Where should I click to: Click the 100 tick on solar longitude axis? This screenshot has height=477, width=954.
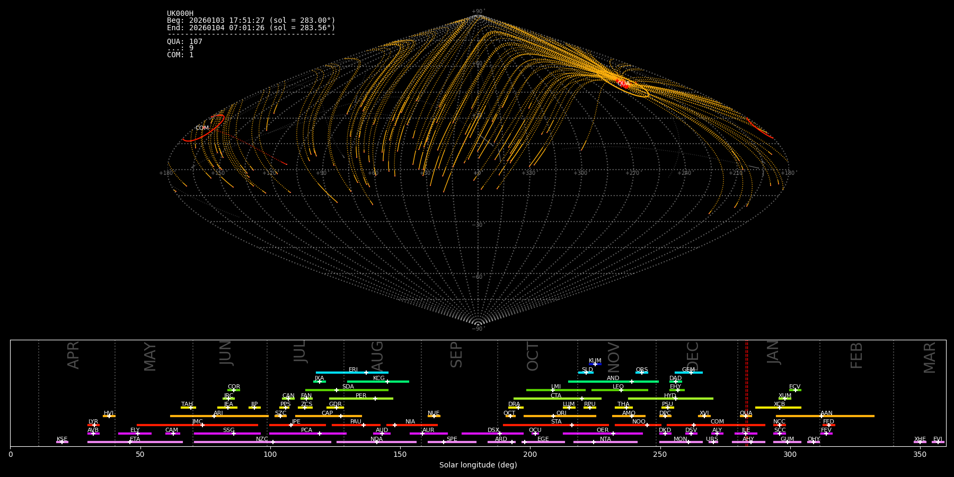pos(270,454)
